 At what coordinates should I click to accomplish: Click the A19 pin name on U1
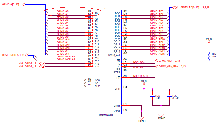click(x=97, y=67)
